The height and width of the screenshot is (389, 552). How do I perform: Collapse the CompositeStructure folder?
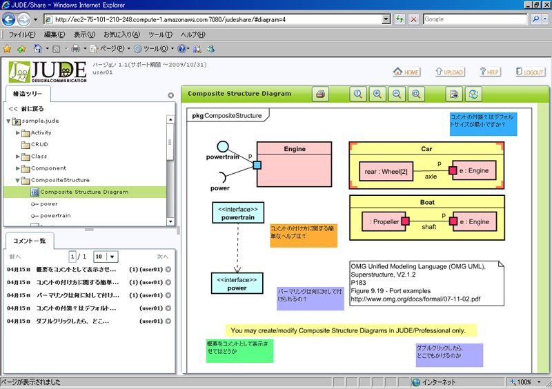pyautogui.click(x=18, y=180)
